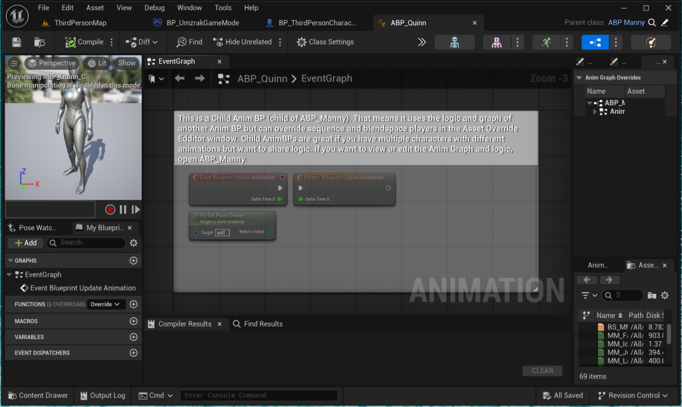Switch to Skeleton editing mode icon

click(x=454, y=42)
